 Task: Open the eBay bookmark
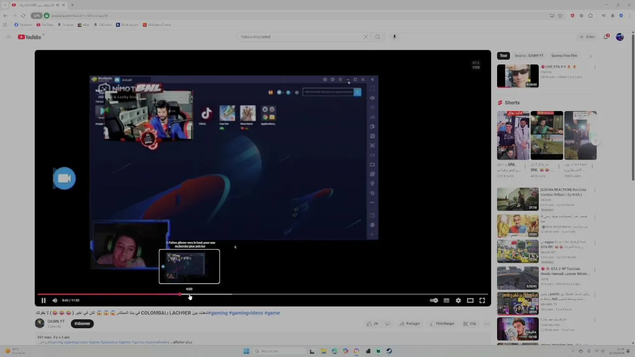click(83, 25)
